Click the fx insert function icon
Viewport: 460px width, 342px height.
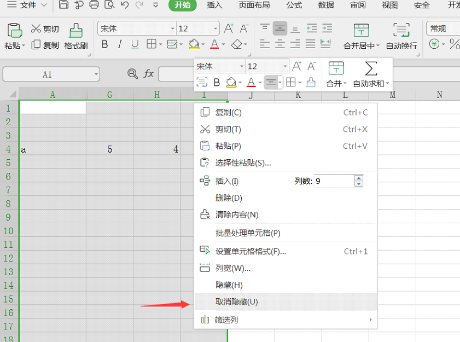click(x=148, y=74)
